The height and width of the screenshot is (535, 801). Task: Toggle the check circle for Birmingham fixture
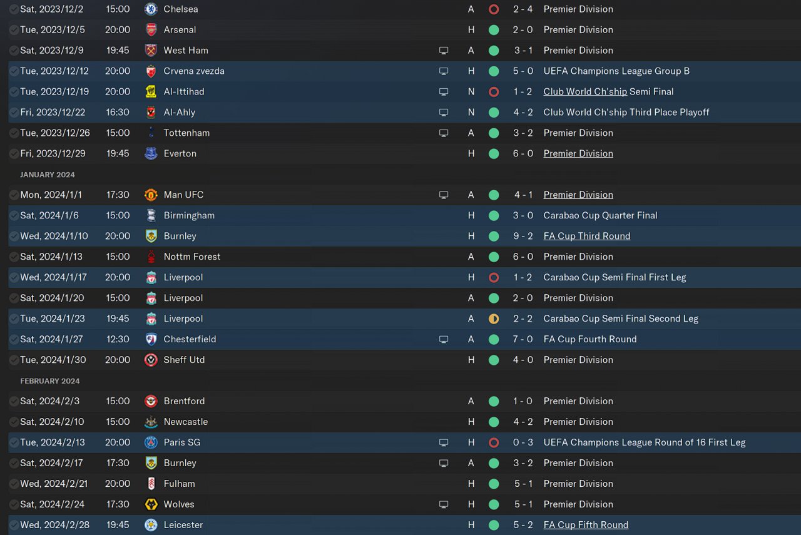tap(14, 215)
